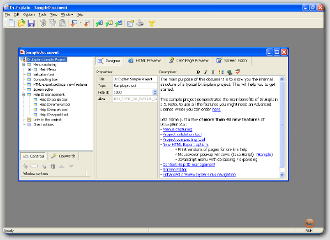
Task: Select the Keywords tab
Action: click(x=63, y=156)
